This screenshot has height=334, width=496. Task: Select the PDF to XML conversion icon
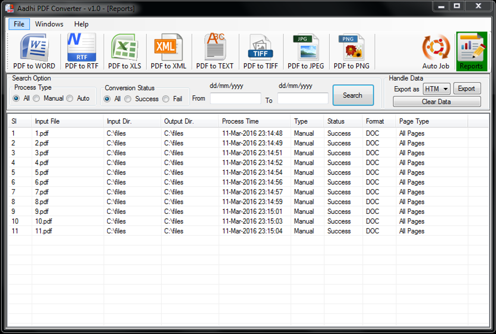(167, 51)
